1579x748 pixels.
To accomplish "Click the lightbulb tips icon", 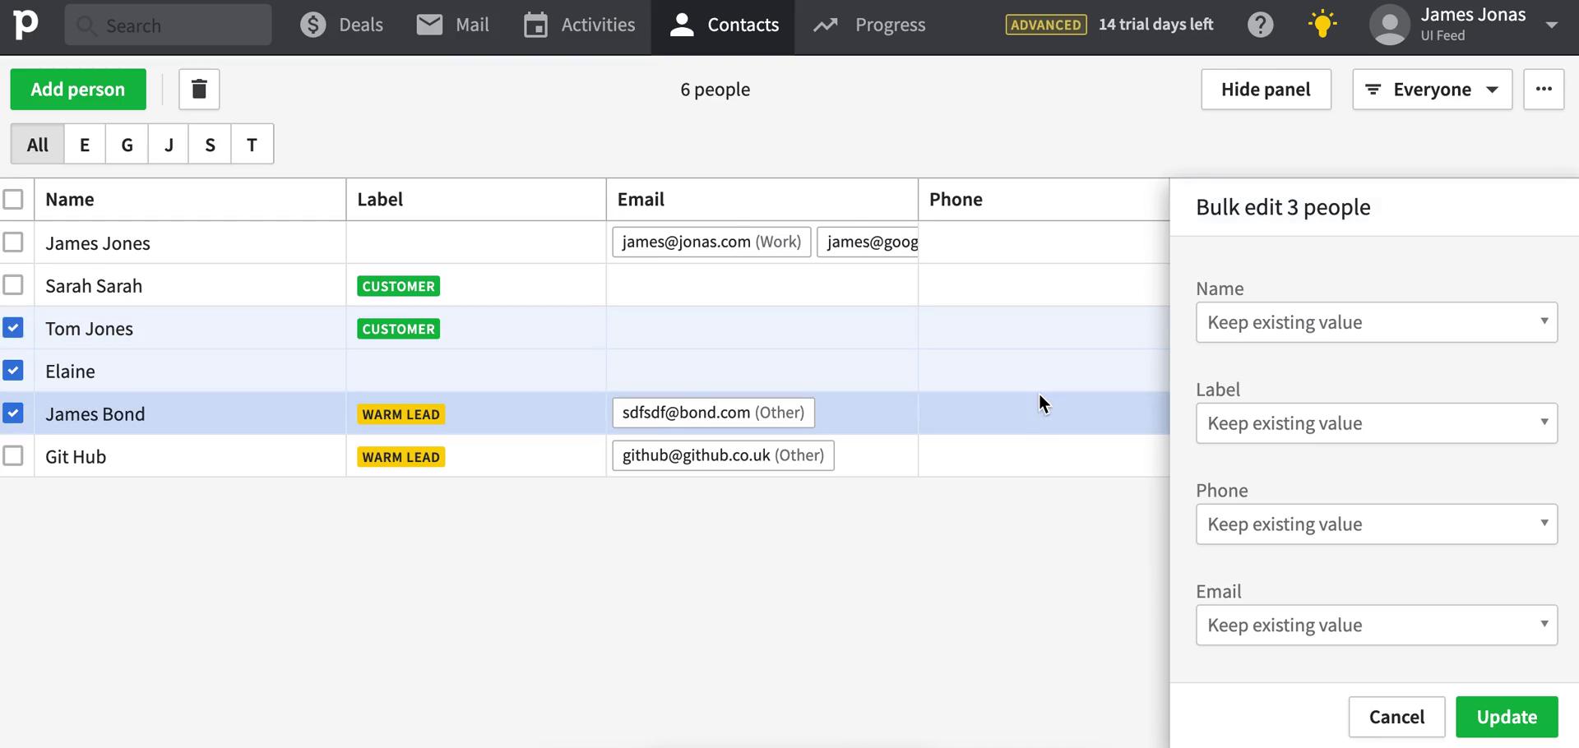I will (1322, 24).
